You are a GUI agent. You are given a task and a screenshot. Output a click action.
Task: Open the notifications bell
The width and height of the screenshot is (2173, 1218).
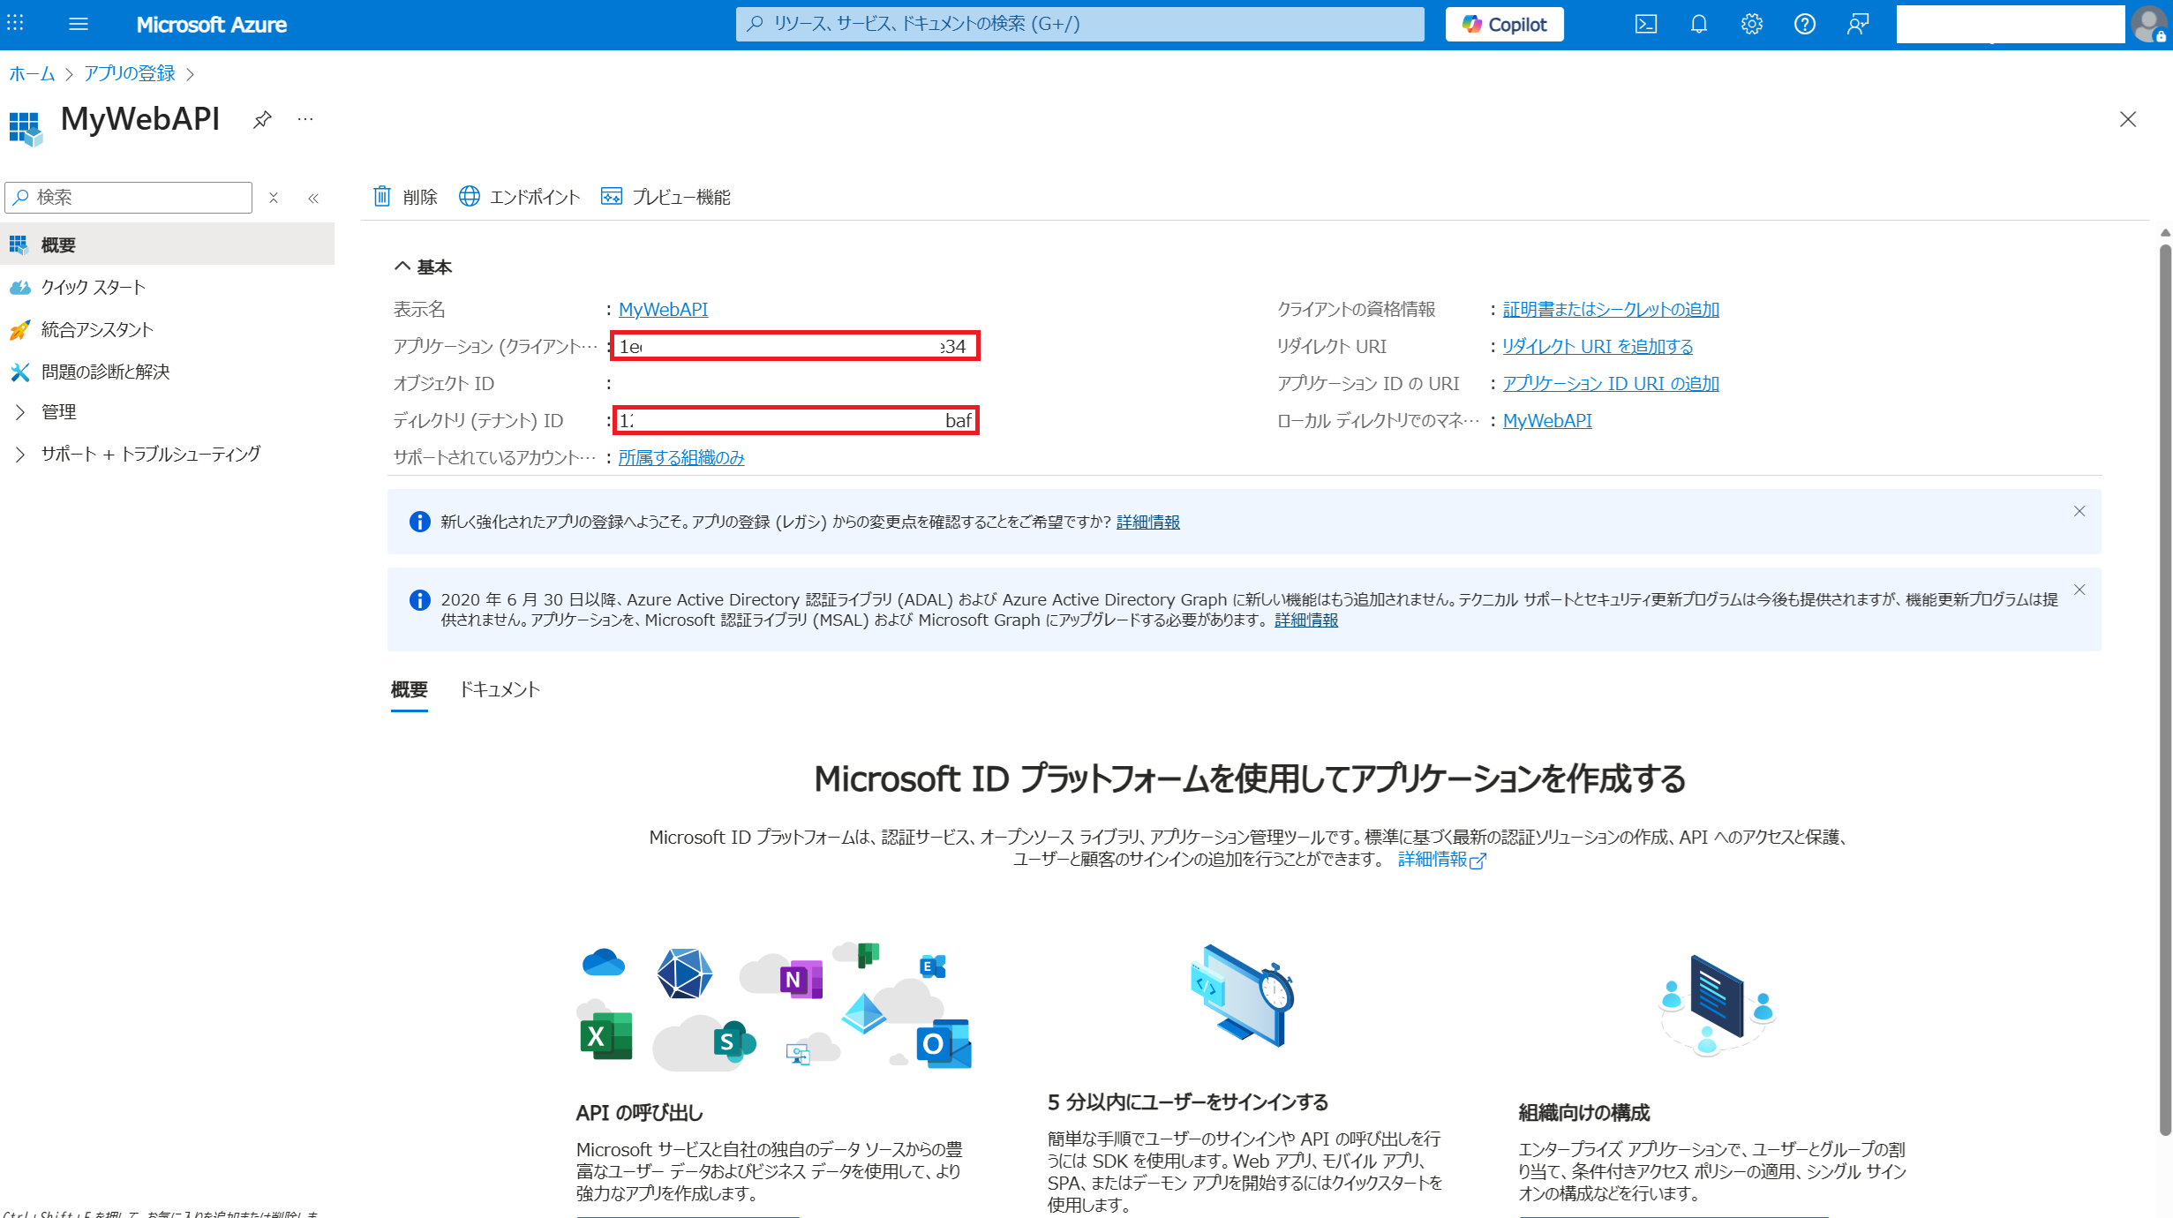pos(1698,24)
